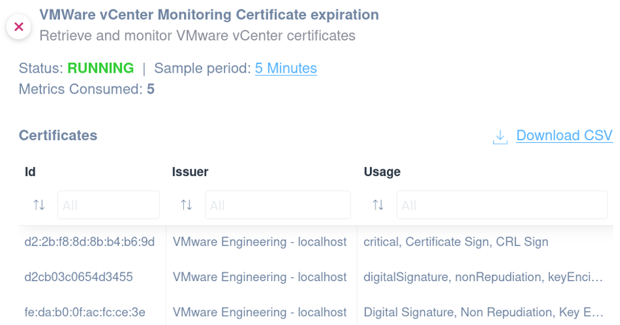Click the Id column header
Image resolution: width=620 pixels, height=325 pixels.
tap(30, 172)
